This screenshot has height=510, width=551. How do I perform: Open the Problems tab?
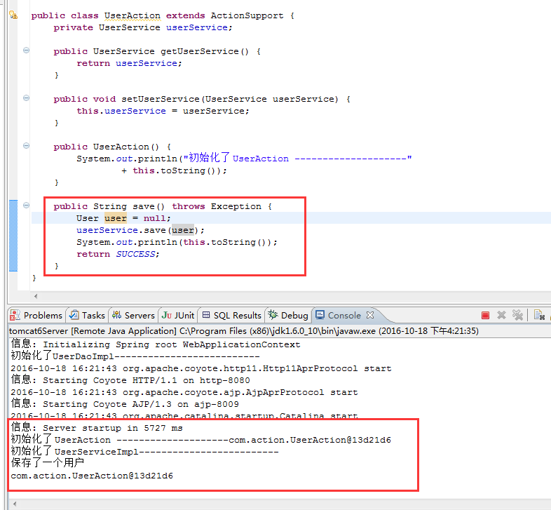pos(36,315)
